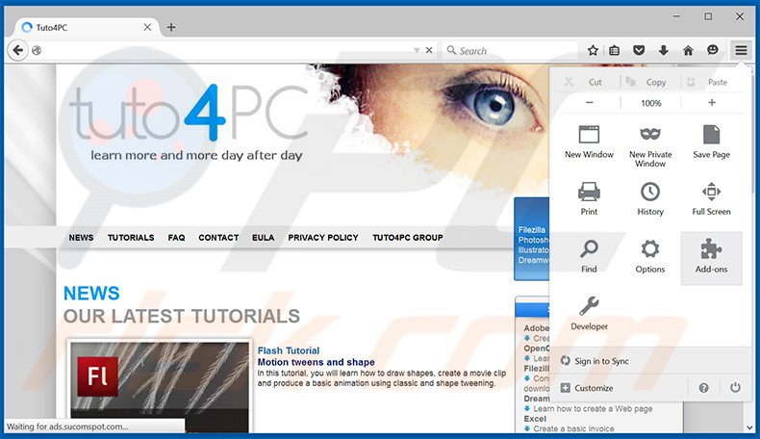Open the Firefox hamburger menu button
This screenshot has height=439, width=760.
(741, 50)
